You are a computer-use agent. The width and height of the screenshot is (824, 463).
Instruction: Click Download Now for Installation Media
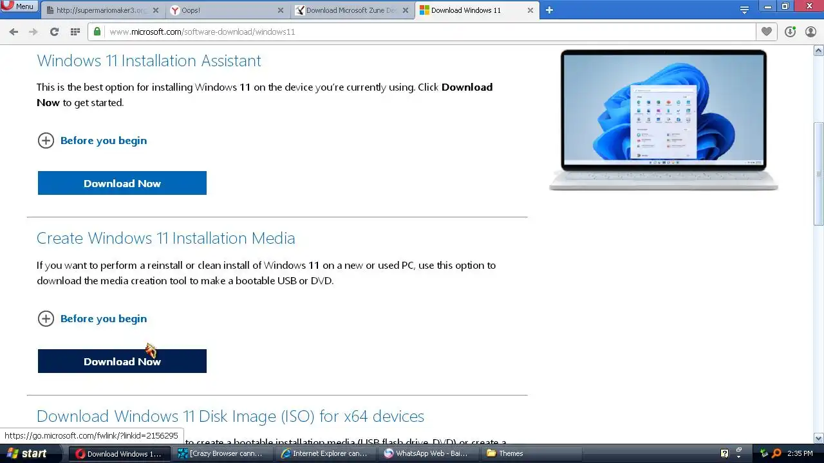pyautogui.click(x=122, y=361)
